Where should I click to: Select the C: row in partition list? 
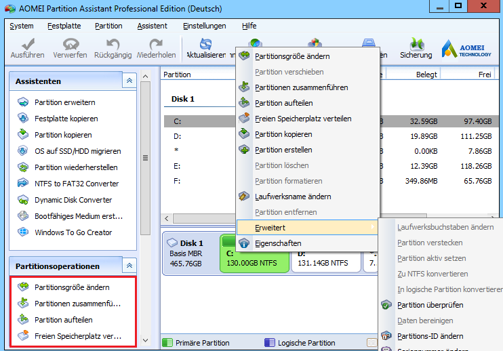(331, 121)
